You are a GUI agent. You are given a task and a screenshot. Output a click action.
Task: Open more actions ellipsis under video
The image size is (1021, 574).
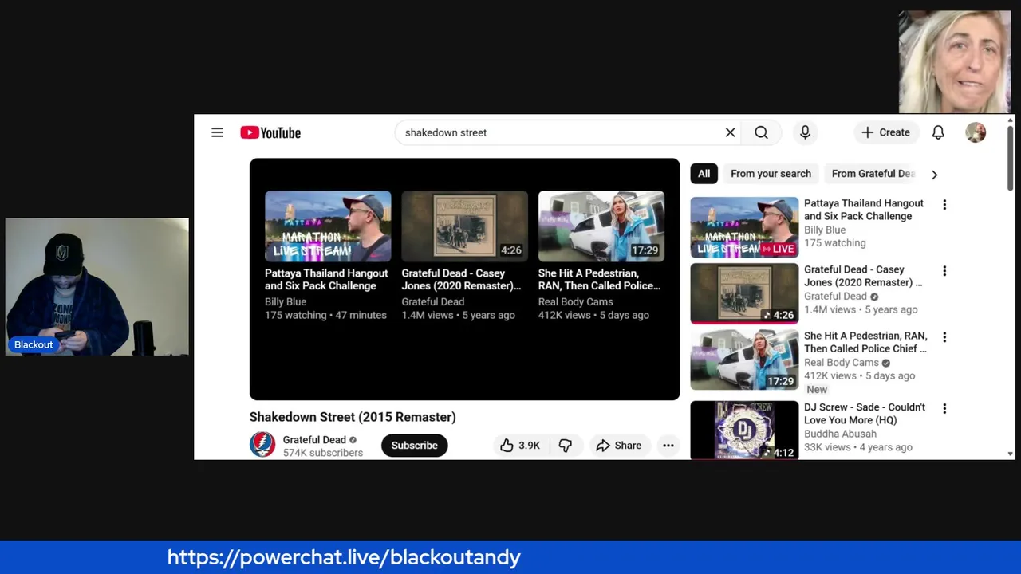(x=668, y=446)
